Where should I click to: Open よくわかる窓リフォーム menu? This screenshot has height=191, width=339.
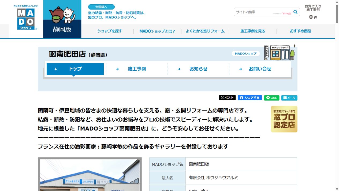pyautogui.click(x=205, y=31)
